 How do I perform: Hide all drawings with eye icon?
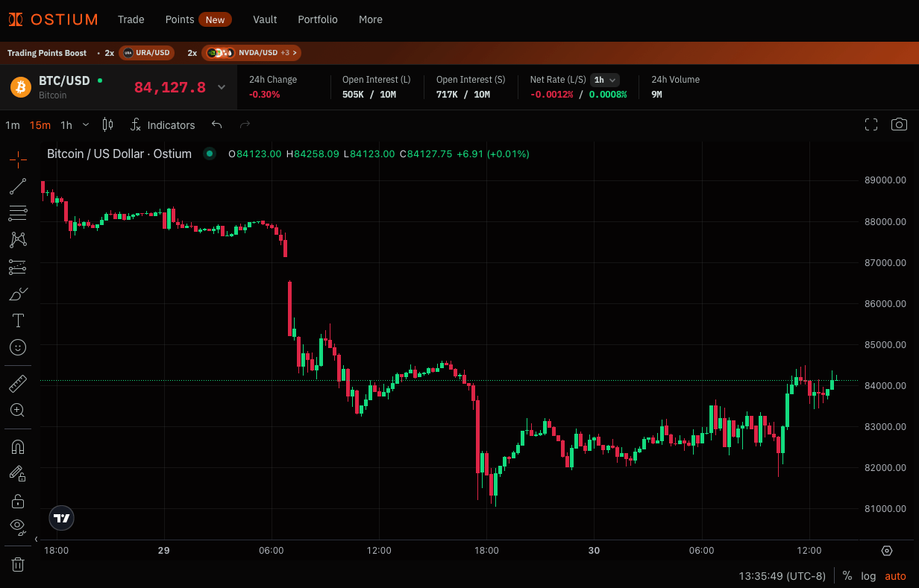[x=18, y=527]
